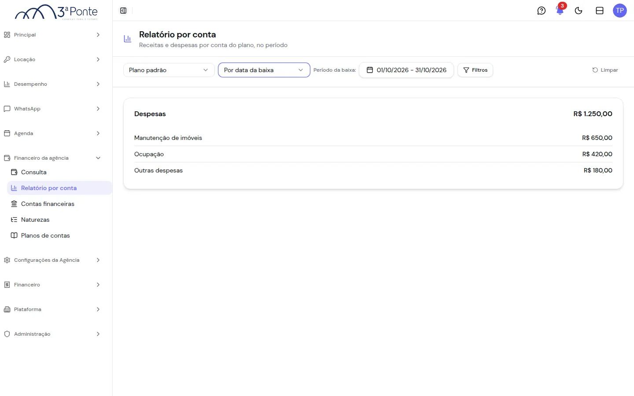Open the help chat icon
The image size is (634, 396).
[542, 11]
